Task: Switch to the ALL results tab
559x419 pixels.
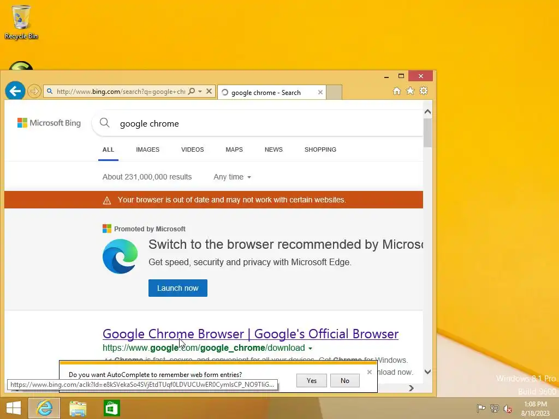Action: click(108, 149)
